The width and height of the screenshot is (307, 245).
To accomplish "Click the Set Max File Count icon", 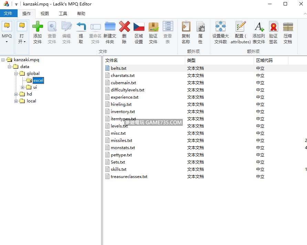I will [x=220, y=27].
